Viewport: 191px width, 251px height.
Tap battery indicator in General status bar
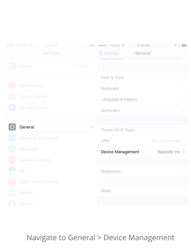184,46
